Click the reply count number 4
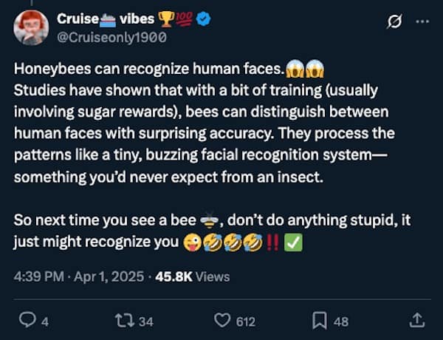This screenshot has width=443, height=340. point(45,322)
